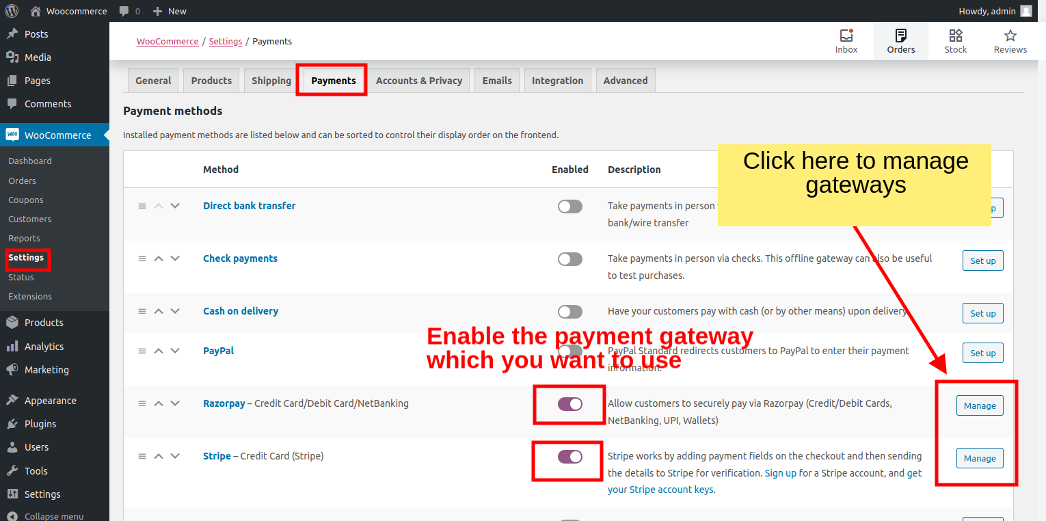Image resolution: width=1046 pixels, height=521 pixels.
Task: Click the Stripe Sign up link
Action: pos(781,472)
